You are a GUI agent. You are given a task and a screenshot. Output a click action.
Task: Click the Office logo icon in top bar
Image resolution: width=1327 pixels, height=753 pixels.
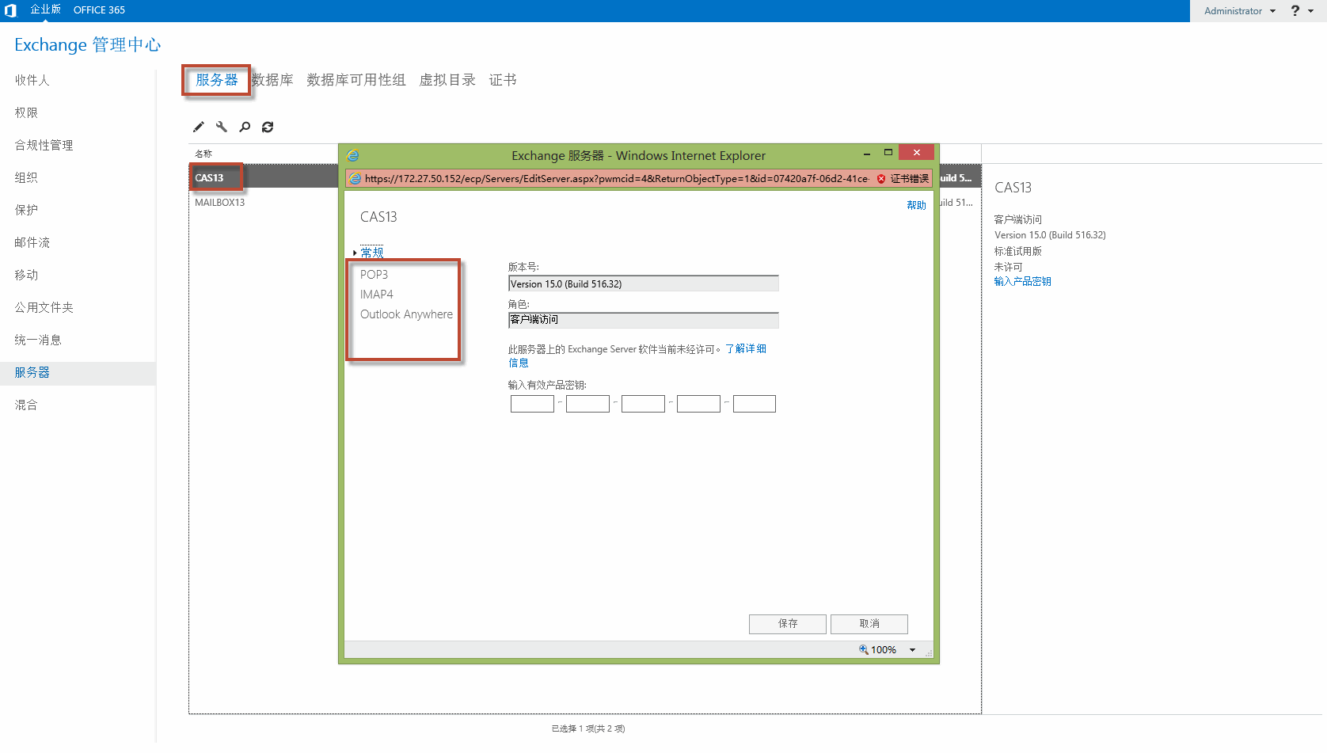pyautogui.click(x=10, y=10)
